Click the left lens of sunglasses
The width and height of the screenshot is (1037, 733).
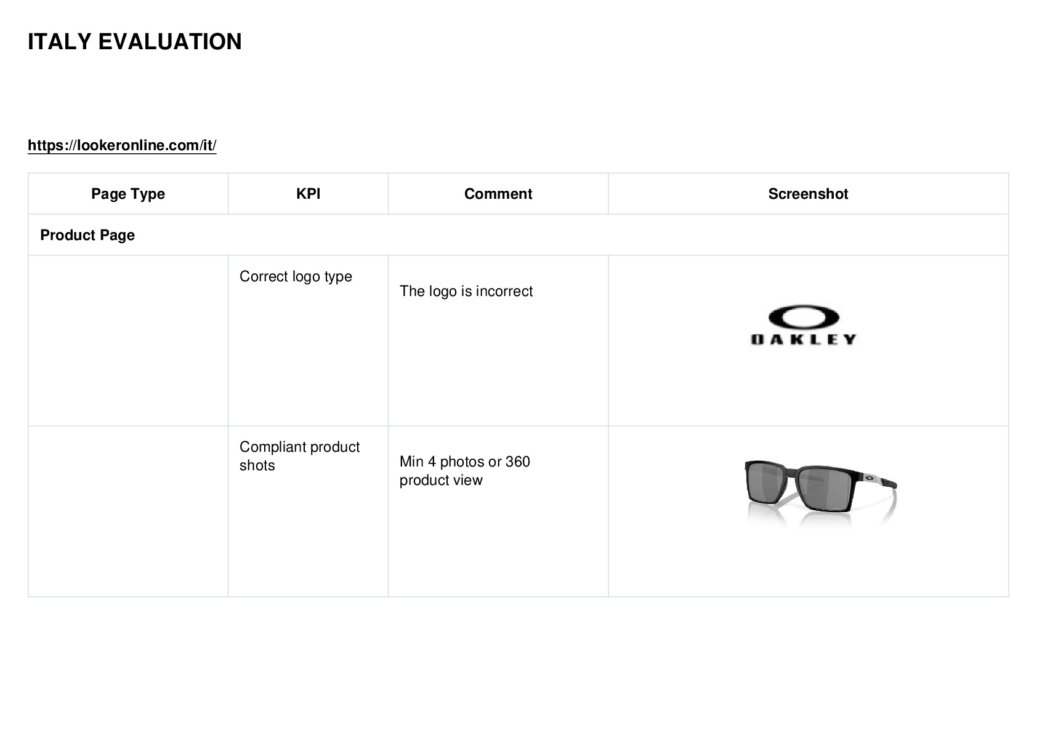[767, 483]
